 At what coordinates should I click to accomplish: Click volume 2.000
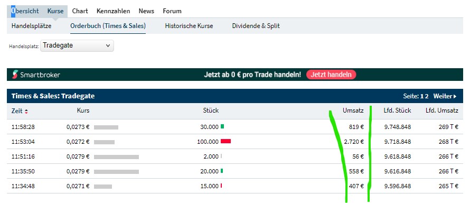click(211, 156)
